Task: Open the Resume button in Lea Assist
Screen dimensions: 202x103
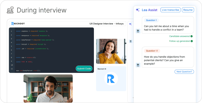Action: point(188,10)
